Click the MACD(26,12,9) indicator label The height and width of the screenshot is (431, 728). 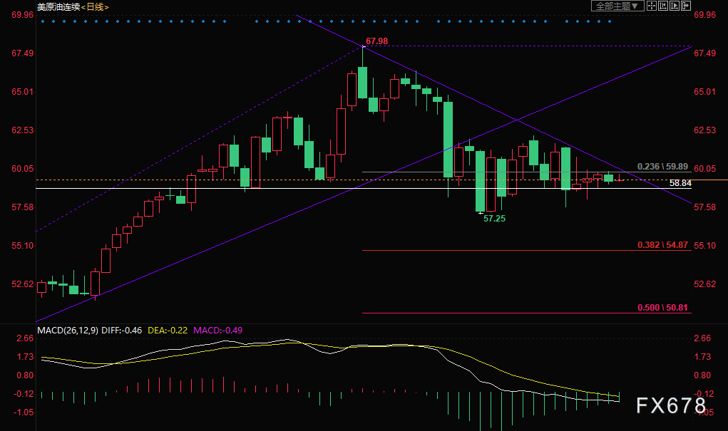pos(68,331)
